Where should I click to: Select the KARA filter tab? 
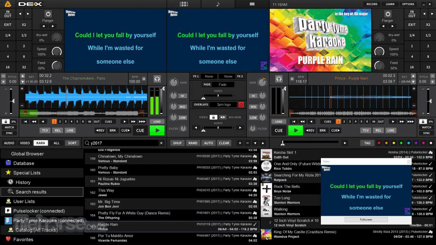[x=41, y=143]
